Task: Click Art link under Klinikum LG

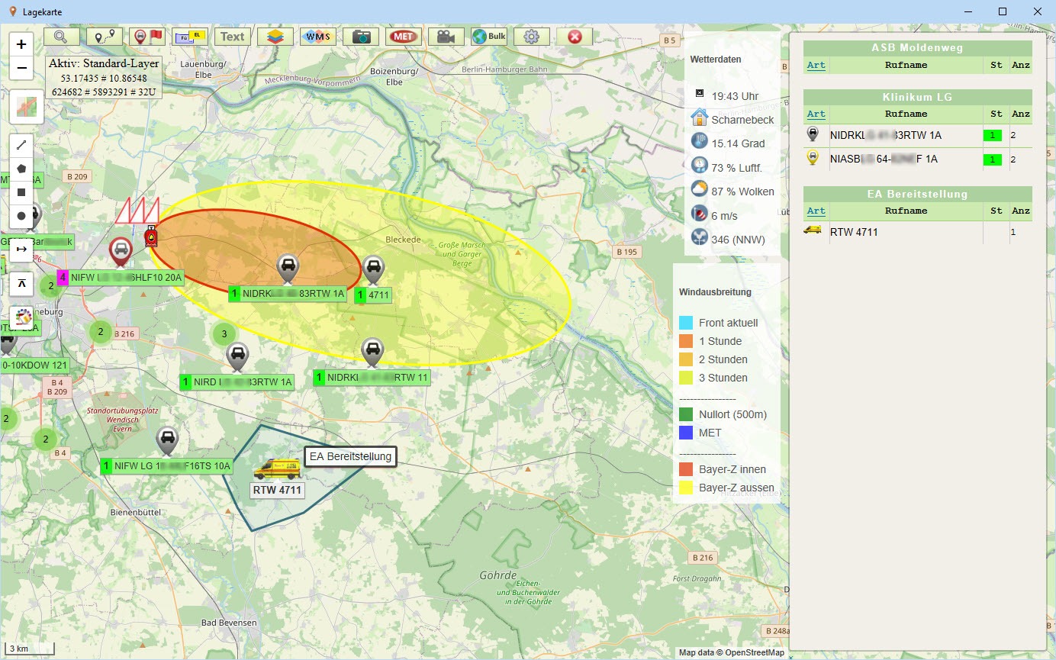Action: (x=816, y=114)
